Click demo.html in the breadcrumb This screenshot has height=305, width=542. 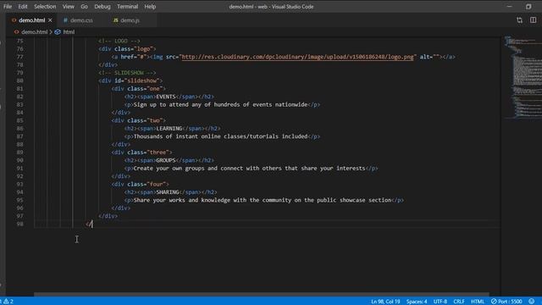pyautogui.click(x=34, y=32)
